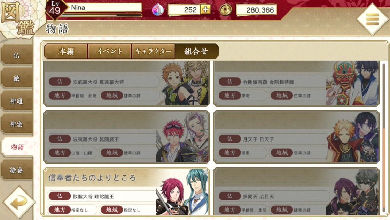The width and height of the screenshot is (390, 220).
Task: Tap the gold coin currency icon
Action: pyautogui.click(x=226, y=10)
